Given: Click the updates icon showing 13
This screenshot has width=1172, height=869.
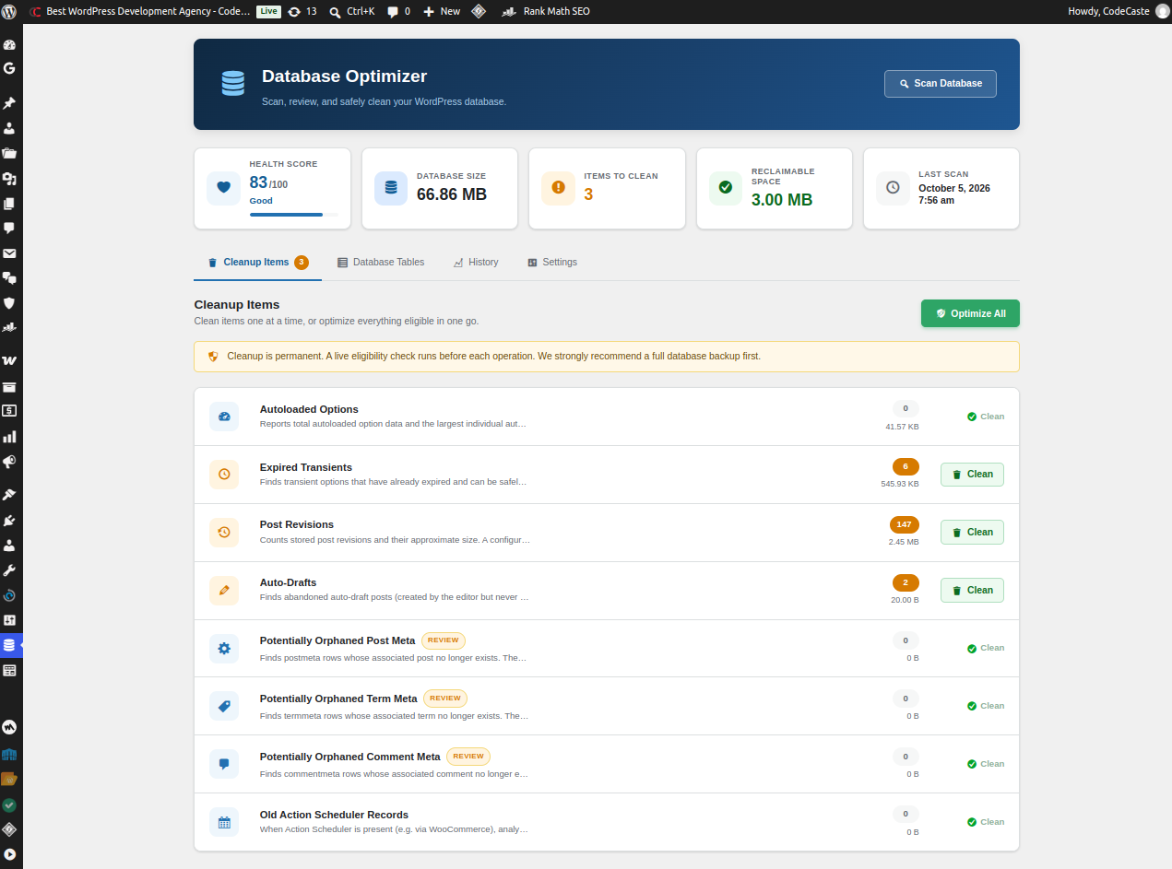Looking at the screenshot, I should pyautogui.click(x=302, y=11).
